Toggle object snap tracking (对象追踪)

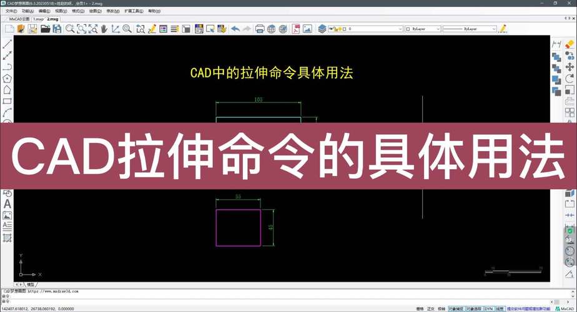click(475, 309)
